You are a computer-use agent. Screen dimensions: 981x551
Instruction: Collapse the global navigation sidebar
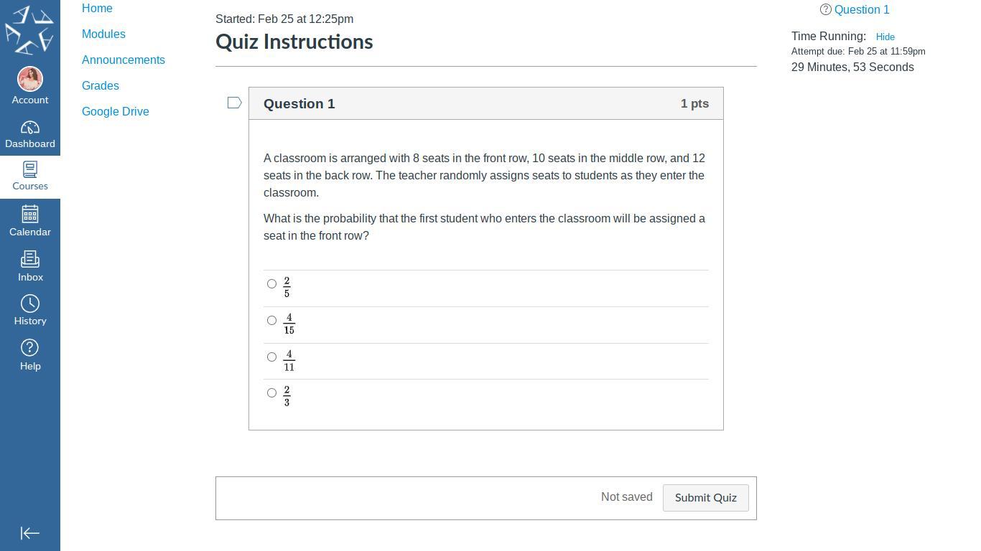30,533
